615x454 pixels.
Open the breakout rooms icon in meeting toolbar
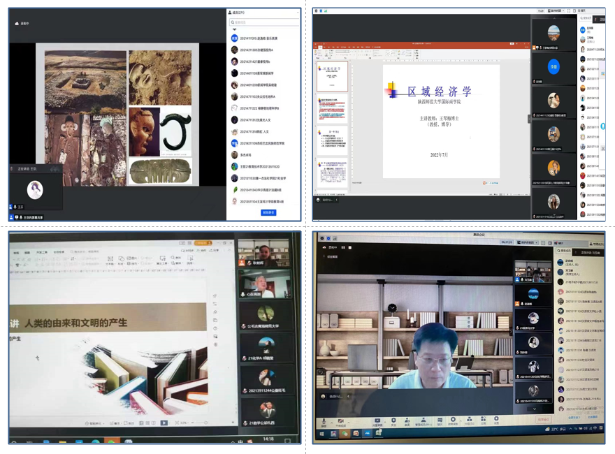[x=469, y=420]
